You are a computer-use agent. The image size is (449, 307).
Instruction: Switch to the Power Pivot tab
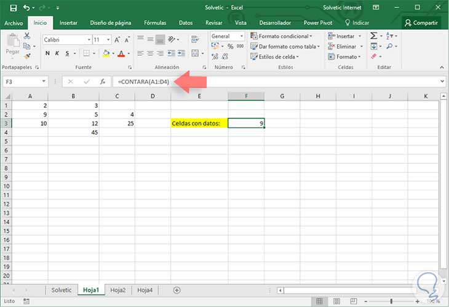pyautogui.click(x=318, y=23)
